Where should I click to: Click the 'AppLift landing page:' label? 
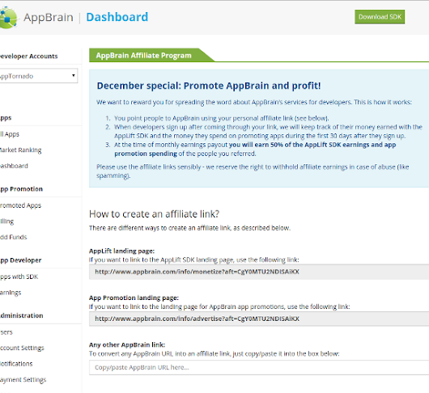coord(121,251)
